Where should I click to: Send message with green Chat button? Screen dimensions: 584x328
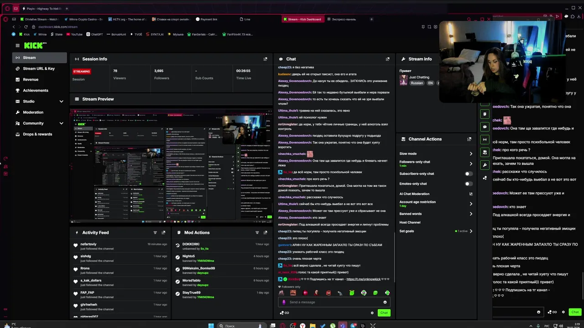click(384, 313)
